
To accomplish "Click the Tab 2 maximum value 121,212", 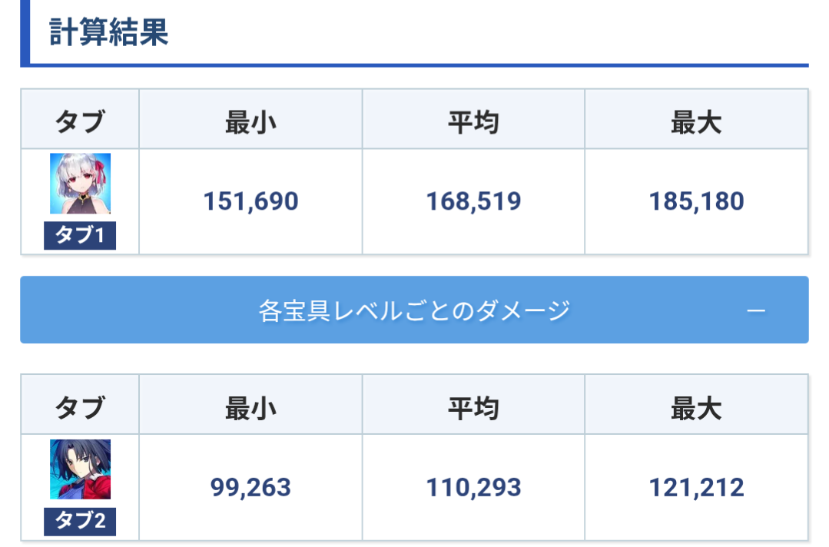I will click(696, 487).
